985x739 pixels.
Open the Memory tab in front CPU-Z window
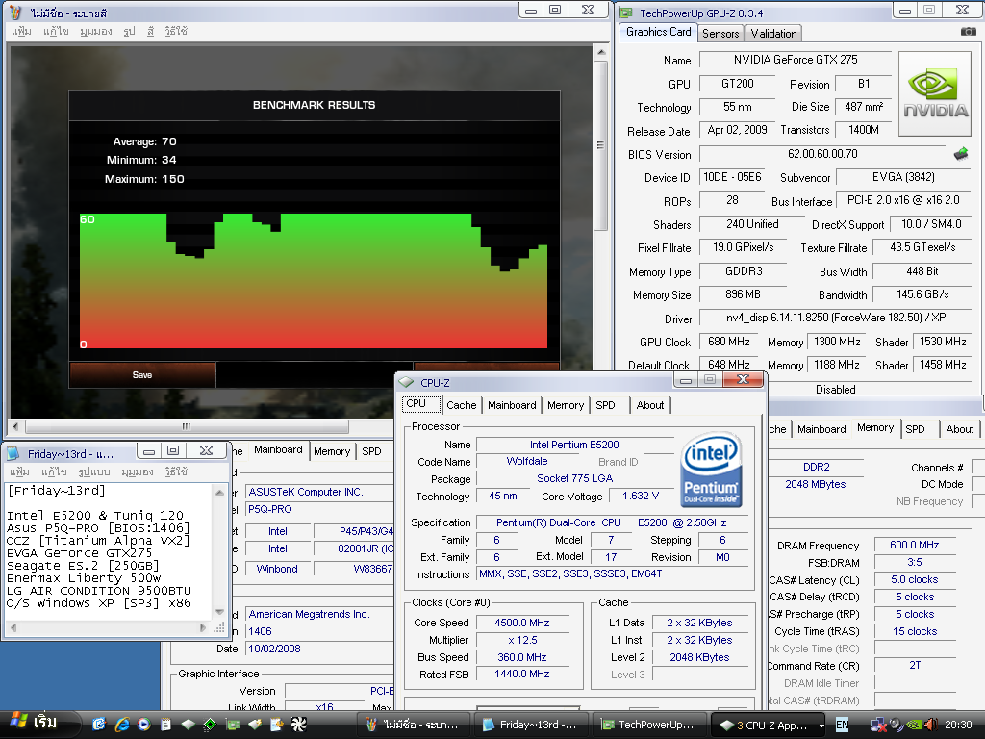(566, 405)
